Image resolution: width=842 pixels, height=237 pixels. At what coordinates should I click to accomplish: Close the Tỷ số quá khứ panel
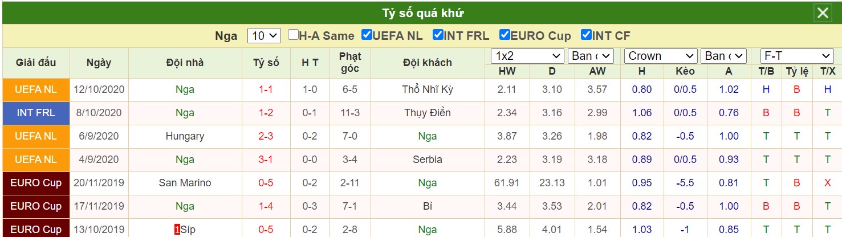point(823,13)
